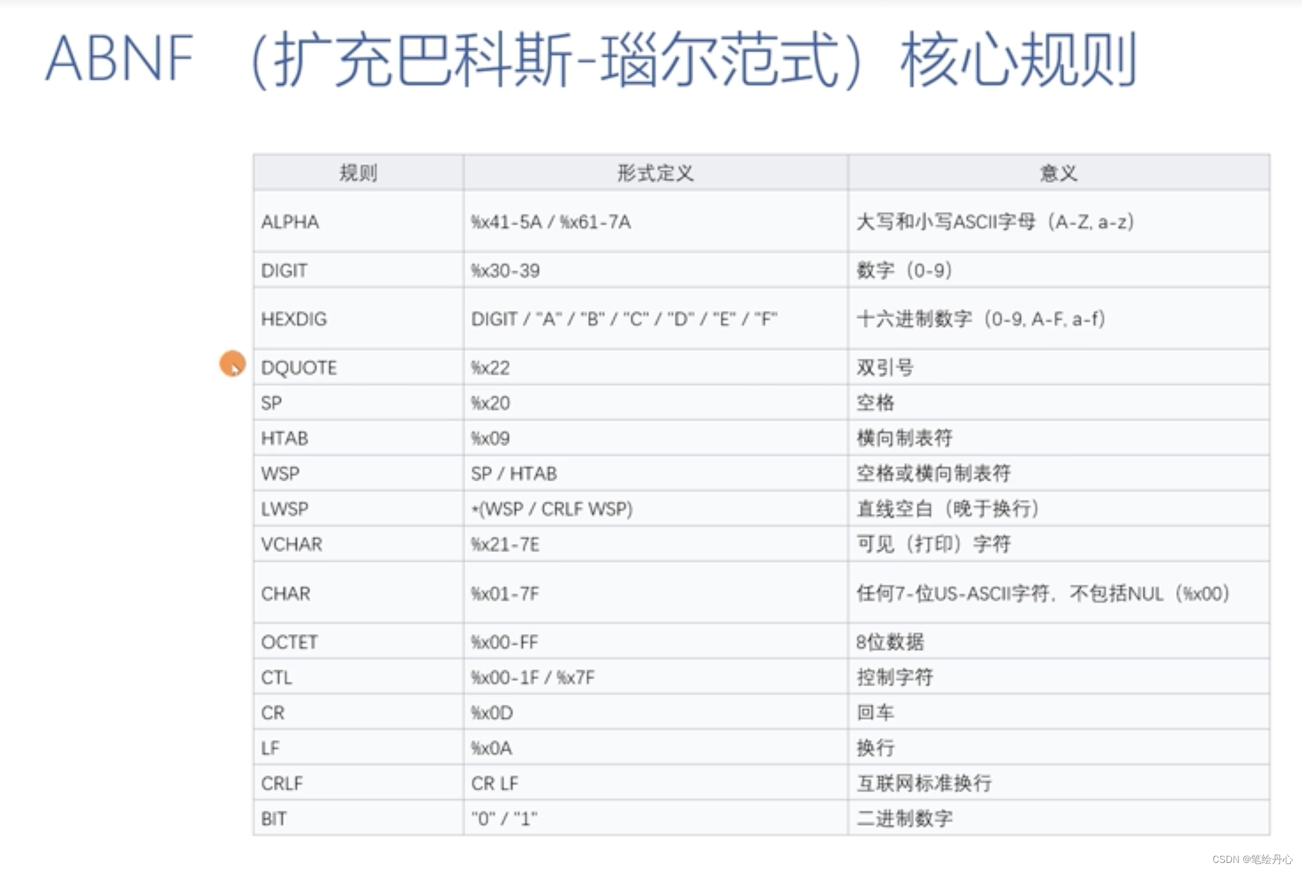Image resolution: width=1302 pixels, height=870 pixels.
Task: Click the definition *(WSP / CRLF WSP)
Action: pos(552,509)
